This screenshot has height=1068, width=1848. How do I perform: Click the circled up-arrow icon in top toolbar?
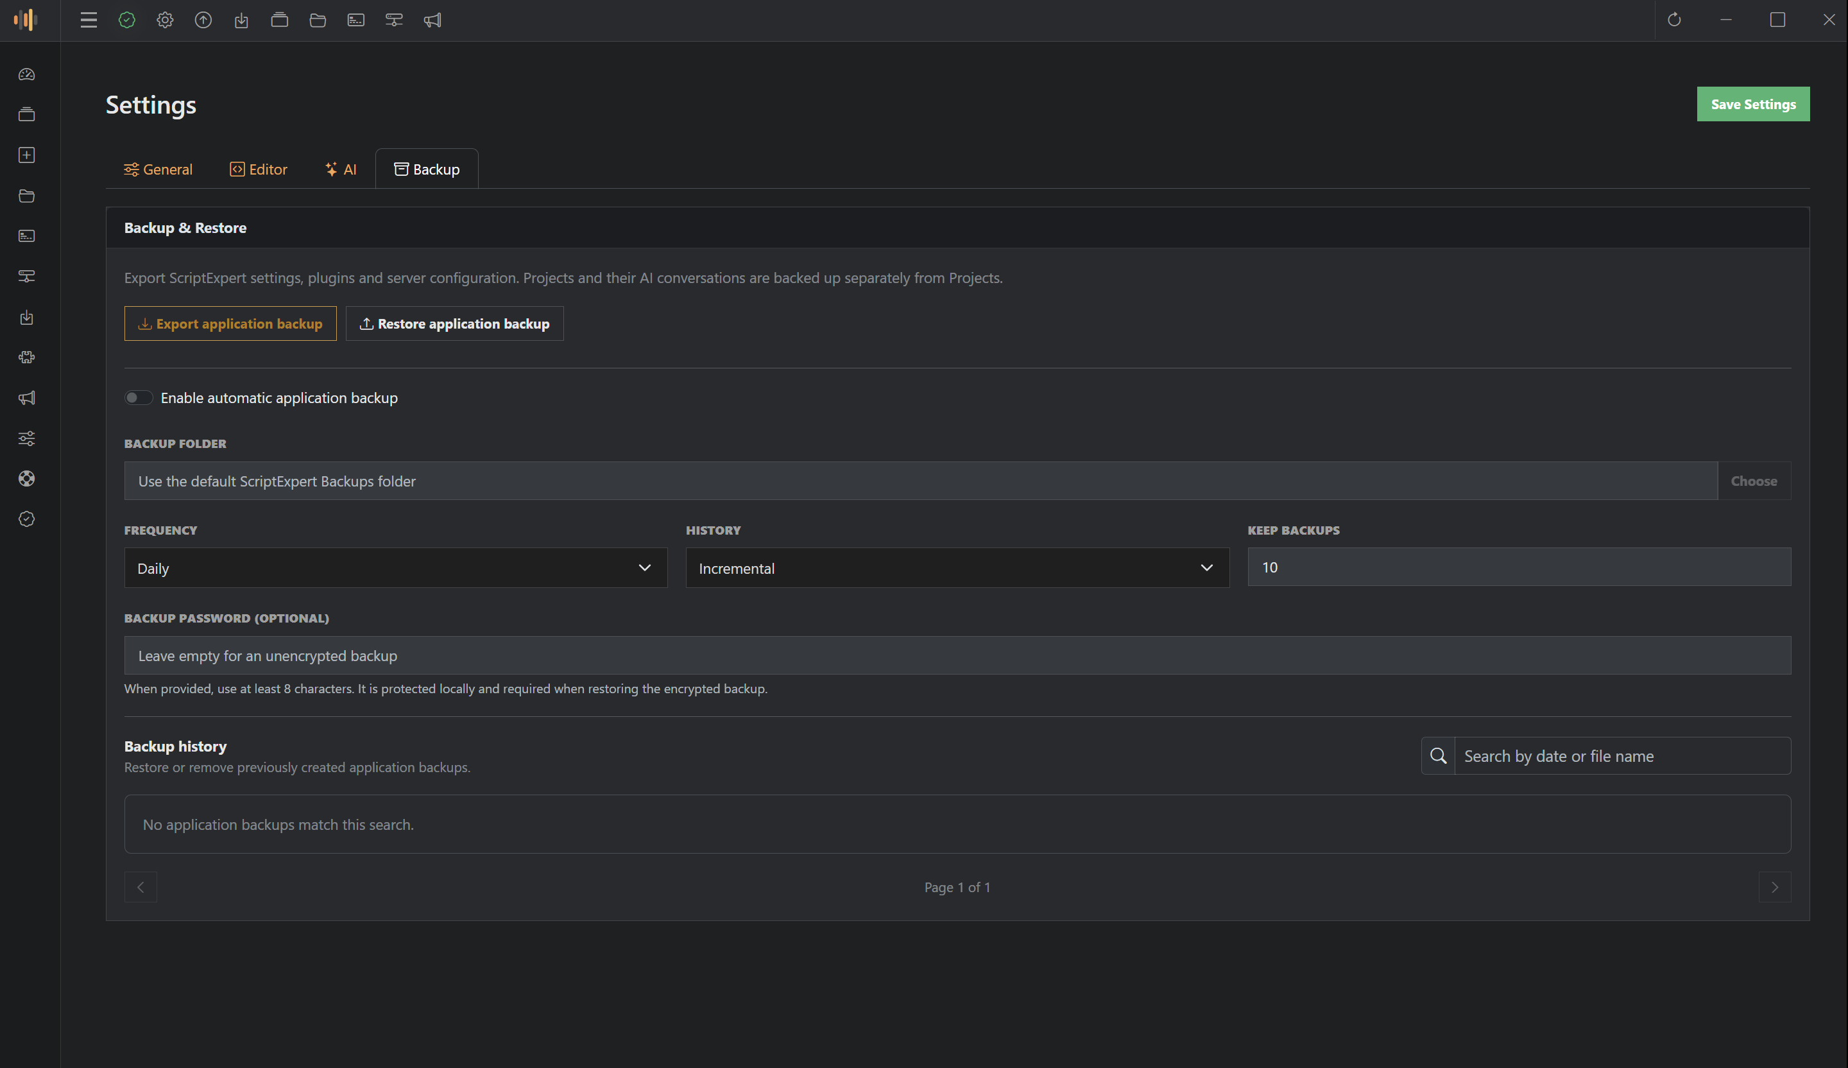pos(203,20)
